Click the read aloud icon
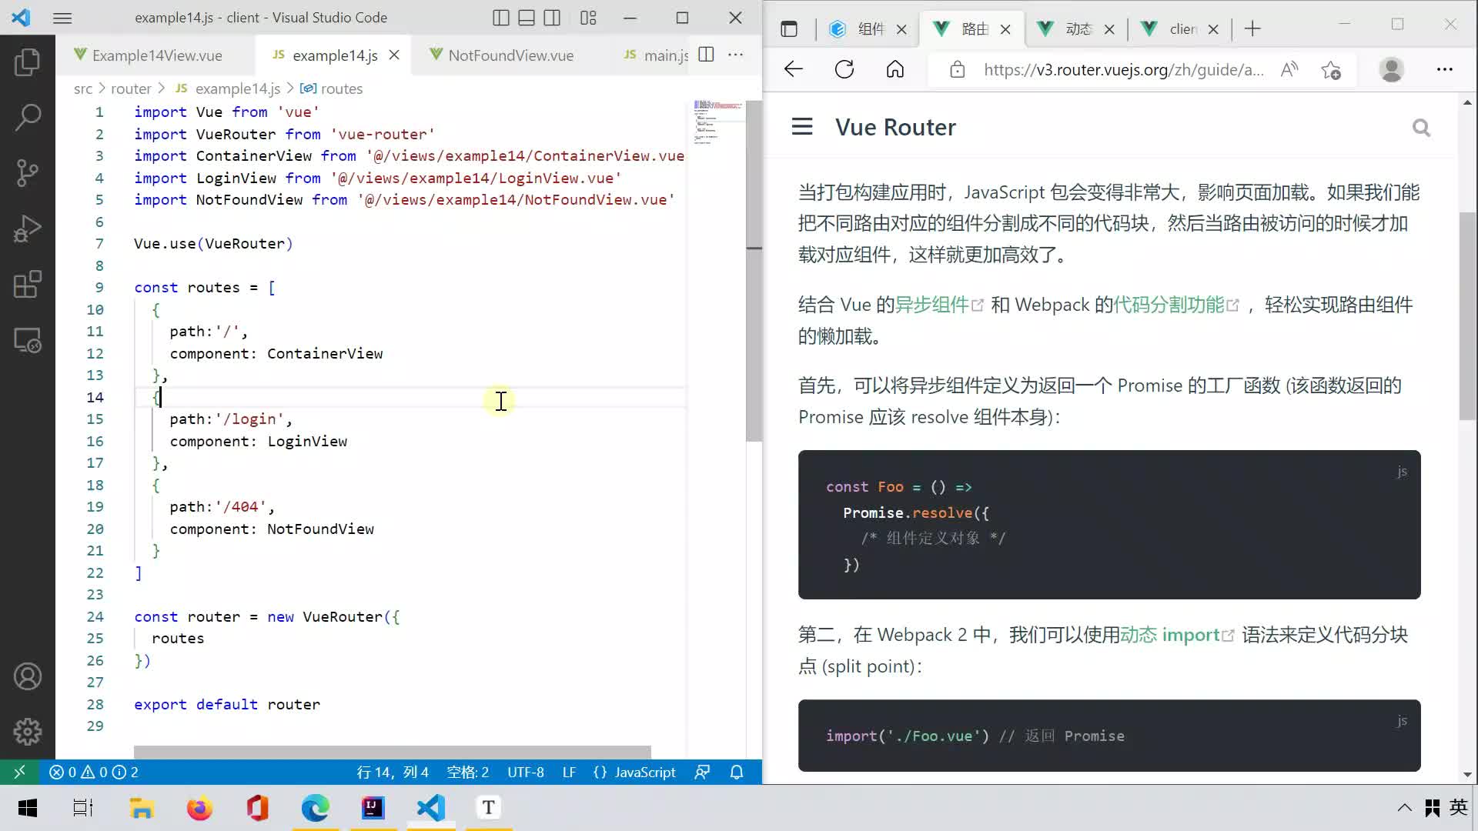 pos(1289,69)
